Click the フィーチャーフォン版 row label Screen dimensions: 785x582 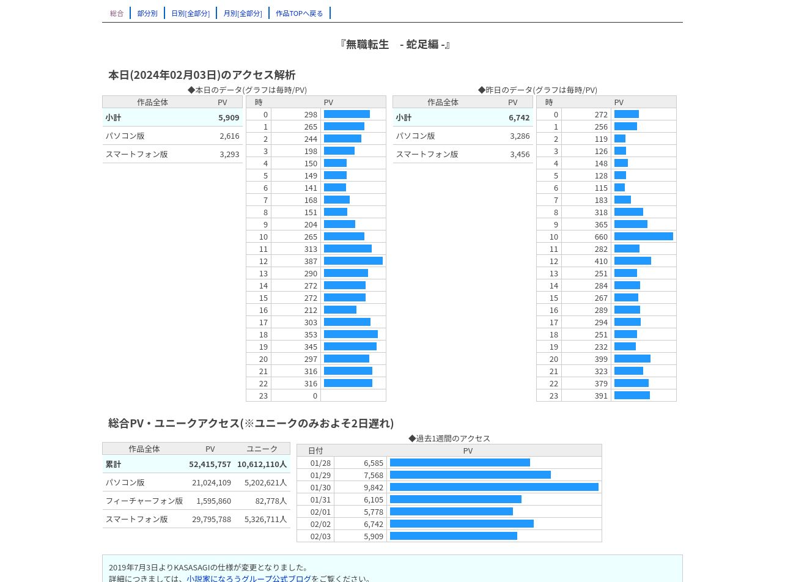pos(144,501)
